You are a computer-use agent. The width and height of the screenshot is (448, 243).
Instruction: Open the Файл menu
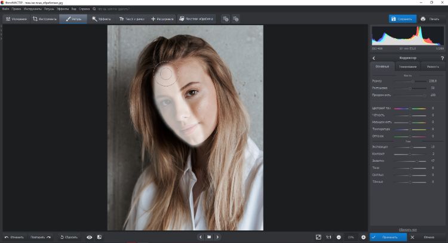tap(5, 10)
